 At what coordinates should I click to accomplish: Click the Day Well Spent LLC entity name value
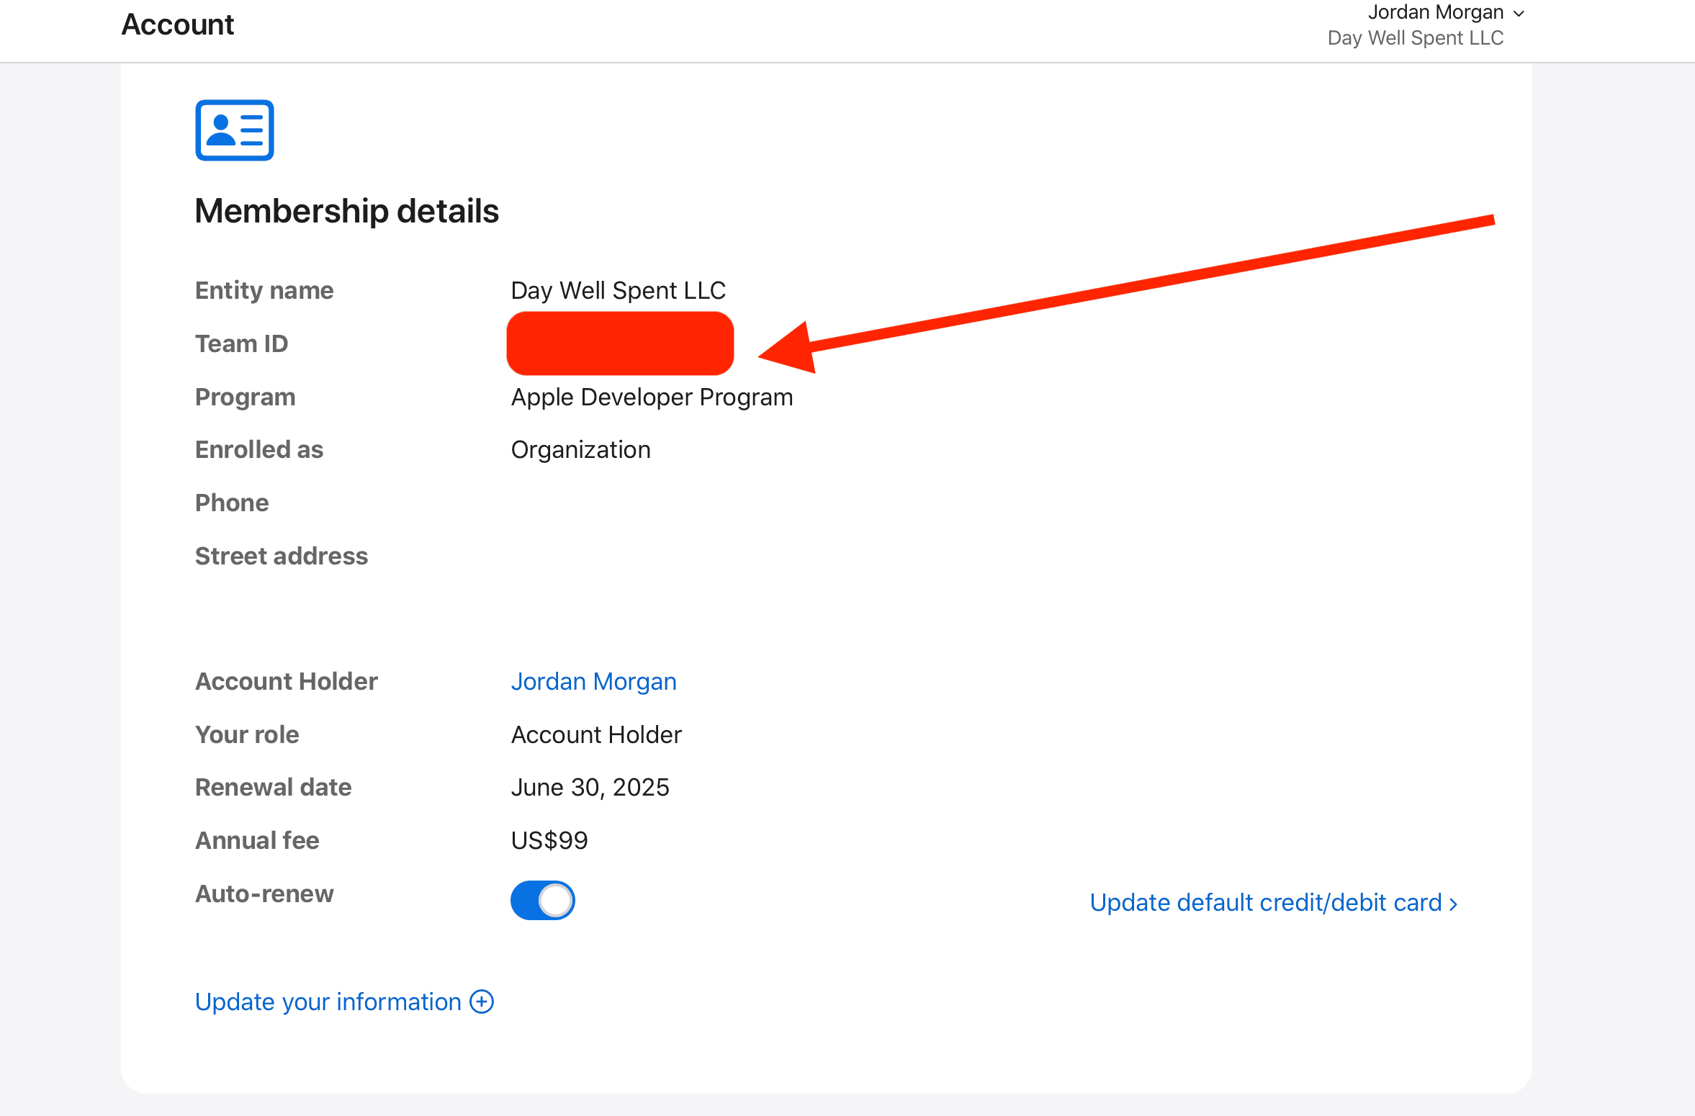pyautogui.click(x=618, y=290)
